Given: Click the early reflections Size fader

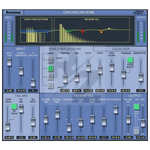Looking at the screenshot, I should tap(77, 78).
